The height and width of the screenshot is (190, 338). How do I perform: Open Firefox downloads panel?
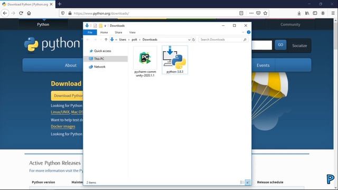click(x=299, y=13)
